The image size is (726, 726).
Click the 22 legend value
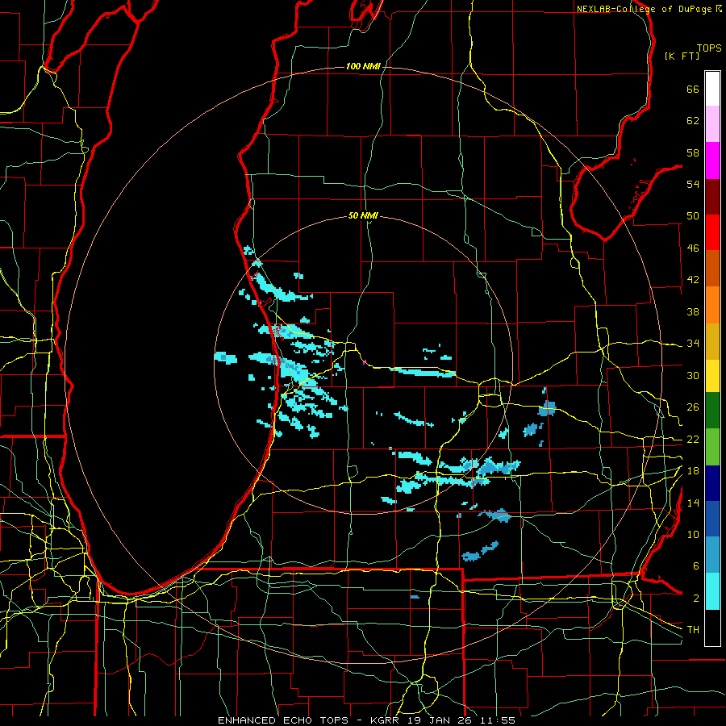(x=693, y=440)
